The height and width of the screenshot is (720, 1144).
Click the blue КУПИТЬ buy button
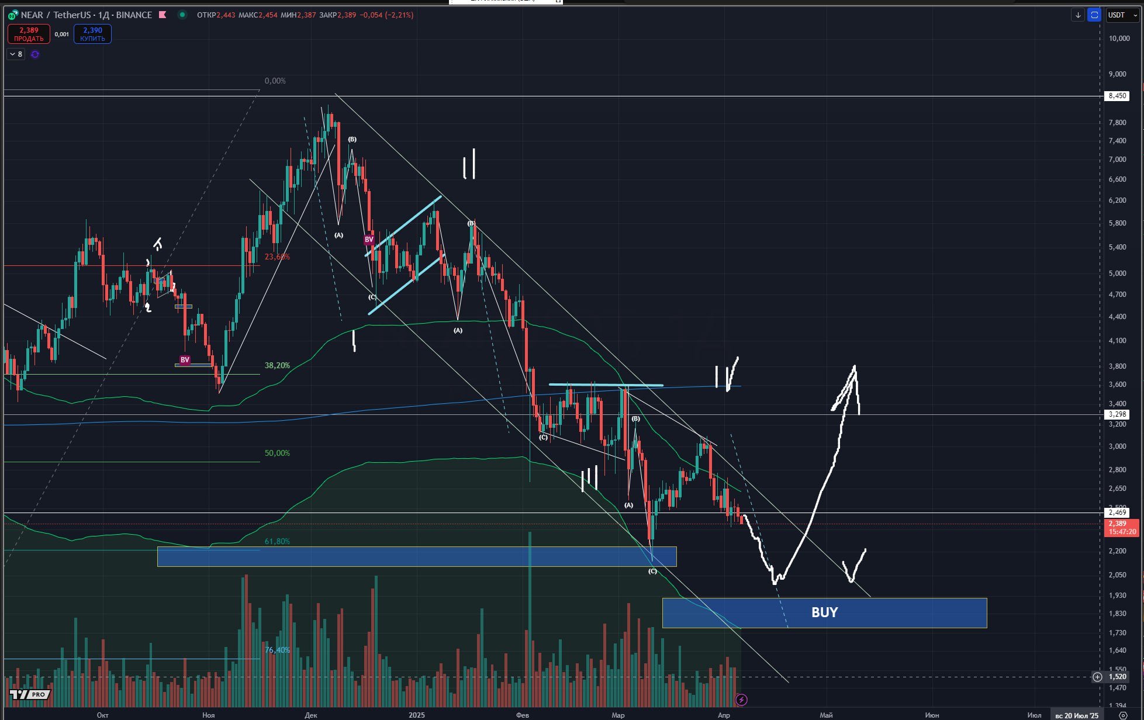[92, 34]
